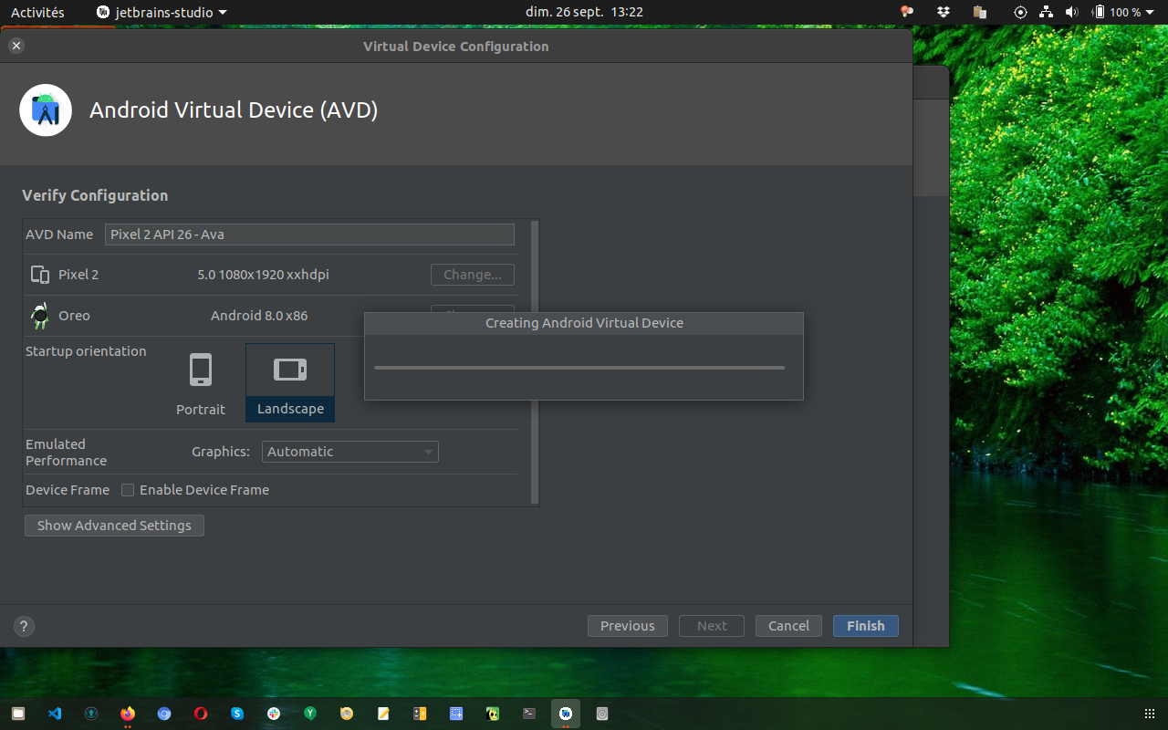Viewport: 1168px width, 730px height.
Task: Click the wired network tray icon
Action: 1046,12
